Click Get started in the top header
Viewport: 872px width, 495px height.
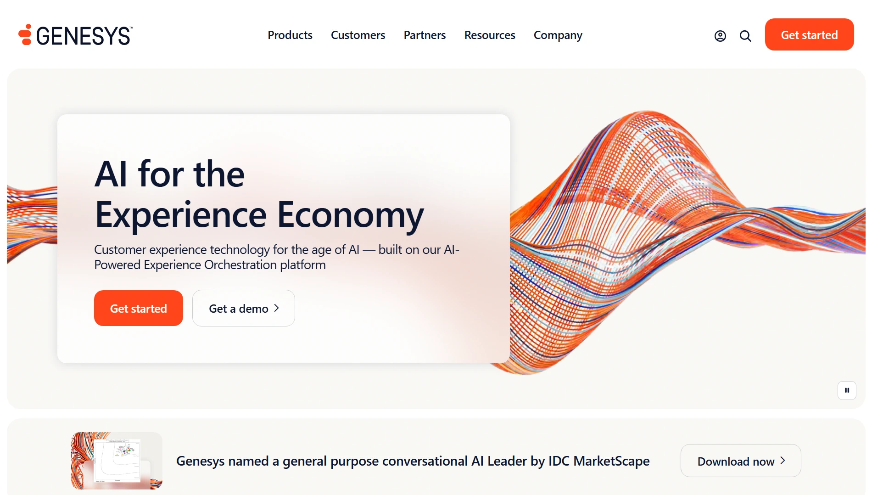pos(809,34)
